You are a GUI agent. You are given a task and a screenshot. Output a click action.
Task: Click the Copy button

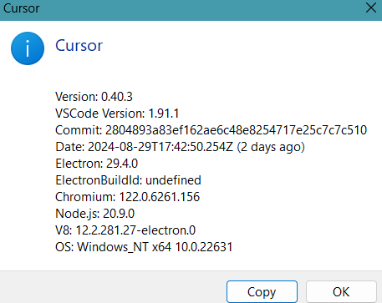[x=262, y=292]
